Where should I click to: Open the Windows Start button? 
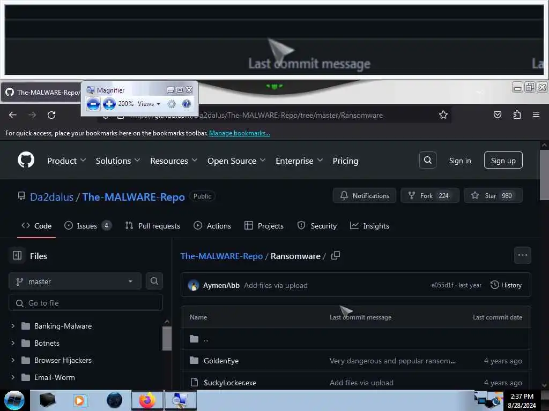click(14, 400)
